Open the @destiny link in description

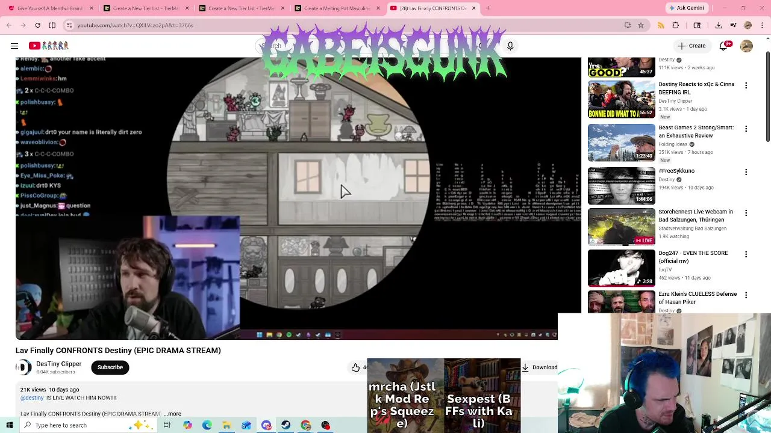32,398
